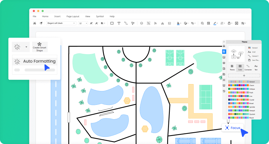Click the Cut scissors icon

click(35, 23)
